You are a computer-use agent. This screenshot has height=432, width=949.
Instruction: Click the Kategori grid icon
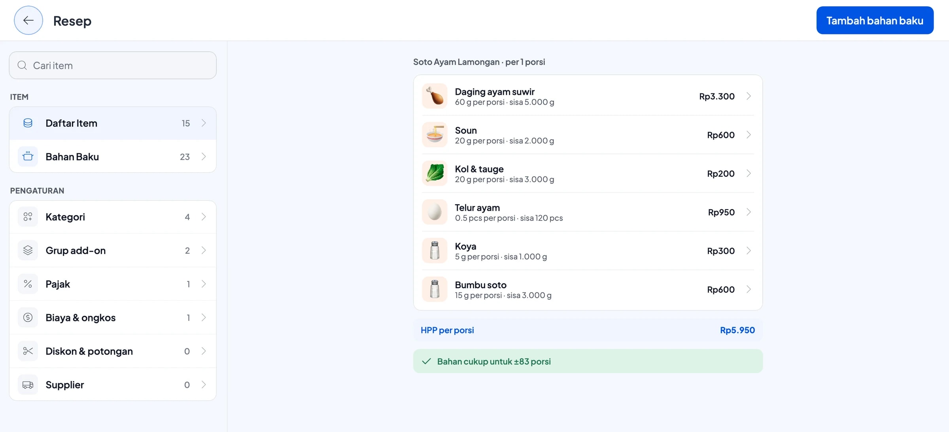point(28,217)
